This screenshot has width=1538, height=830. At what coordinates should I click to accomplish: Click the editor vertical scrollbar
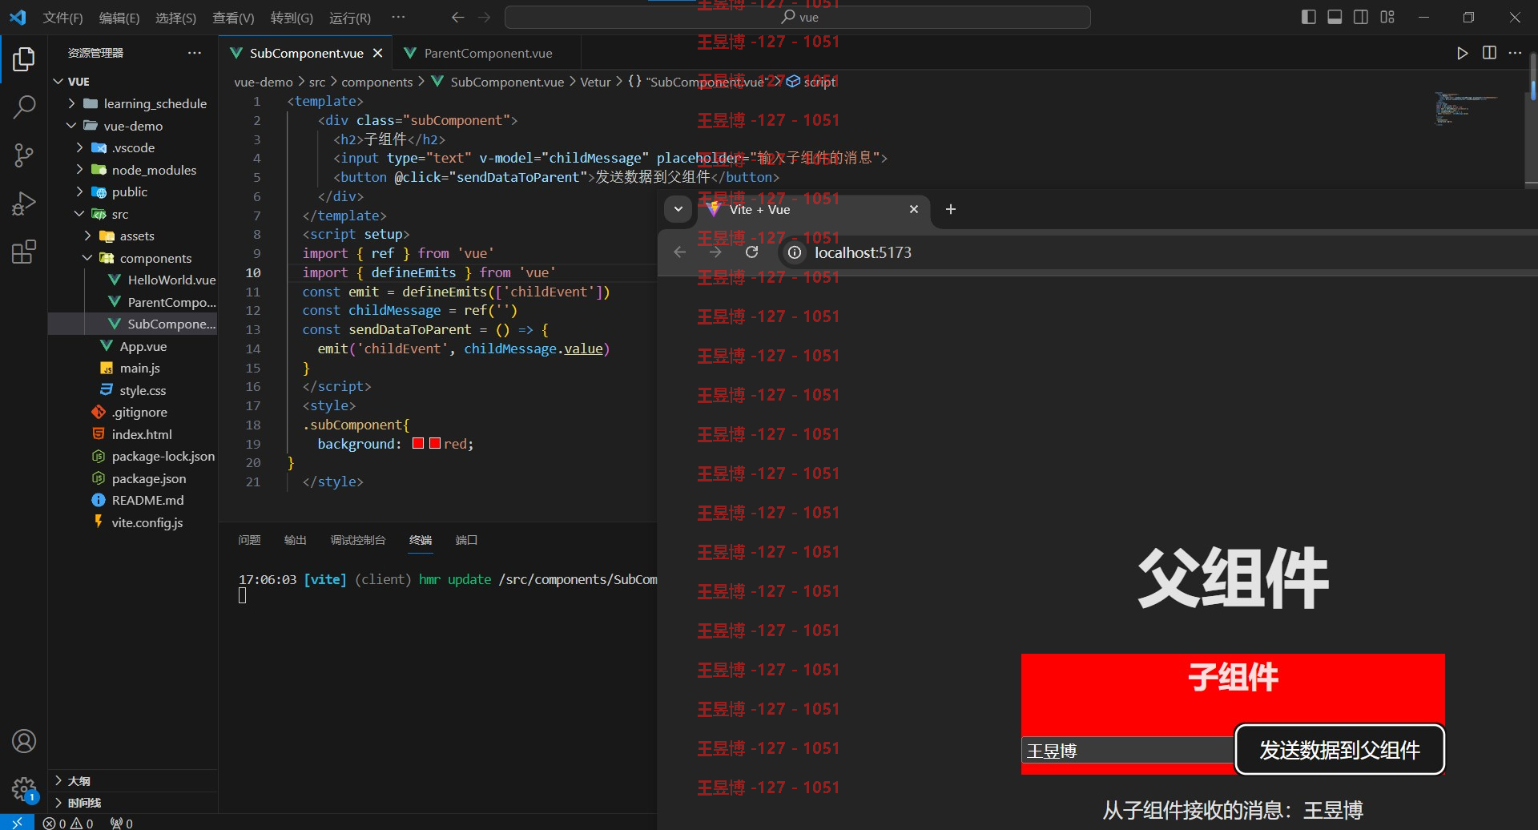[1532, 120]
